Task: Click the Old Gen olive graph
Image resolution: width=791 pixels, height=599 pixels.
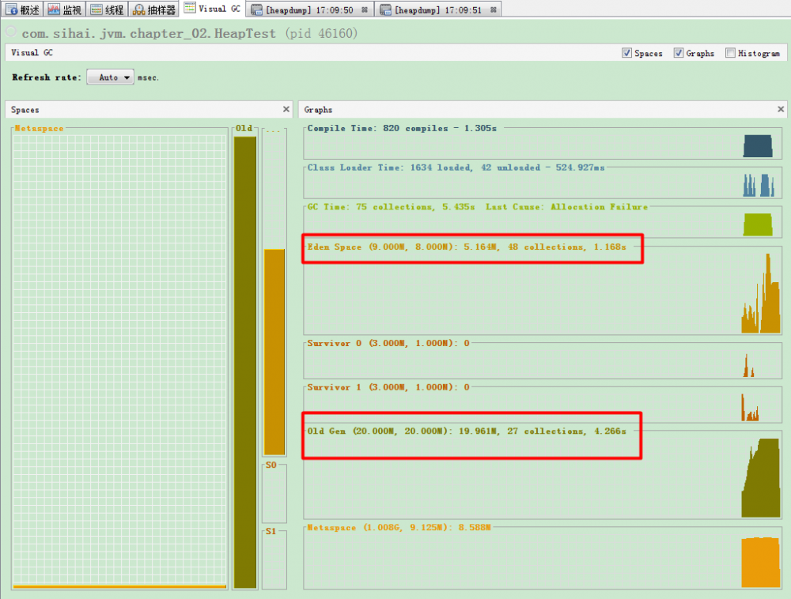Action: tap(761, 477)
